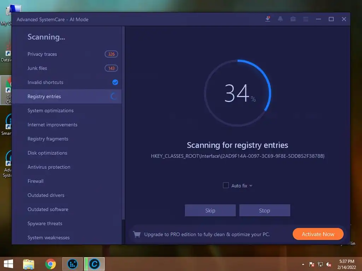Viewport: 362px width, 271px height.
Task: Open the taskbar clock and date
Action: coord(346,264)
